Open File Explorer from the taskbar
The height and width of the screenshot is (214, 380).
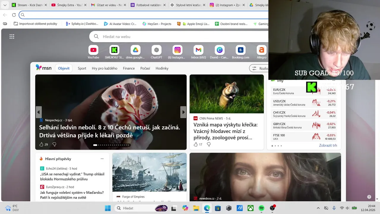[x=196, y=208]
